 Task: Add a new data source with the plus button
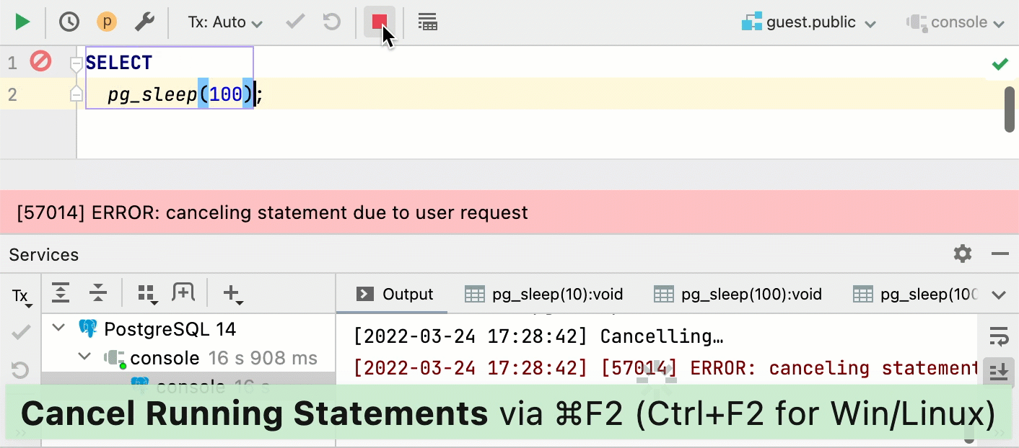point(231,293)
